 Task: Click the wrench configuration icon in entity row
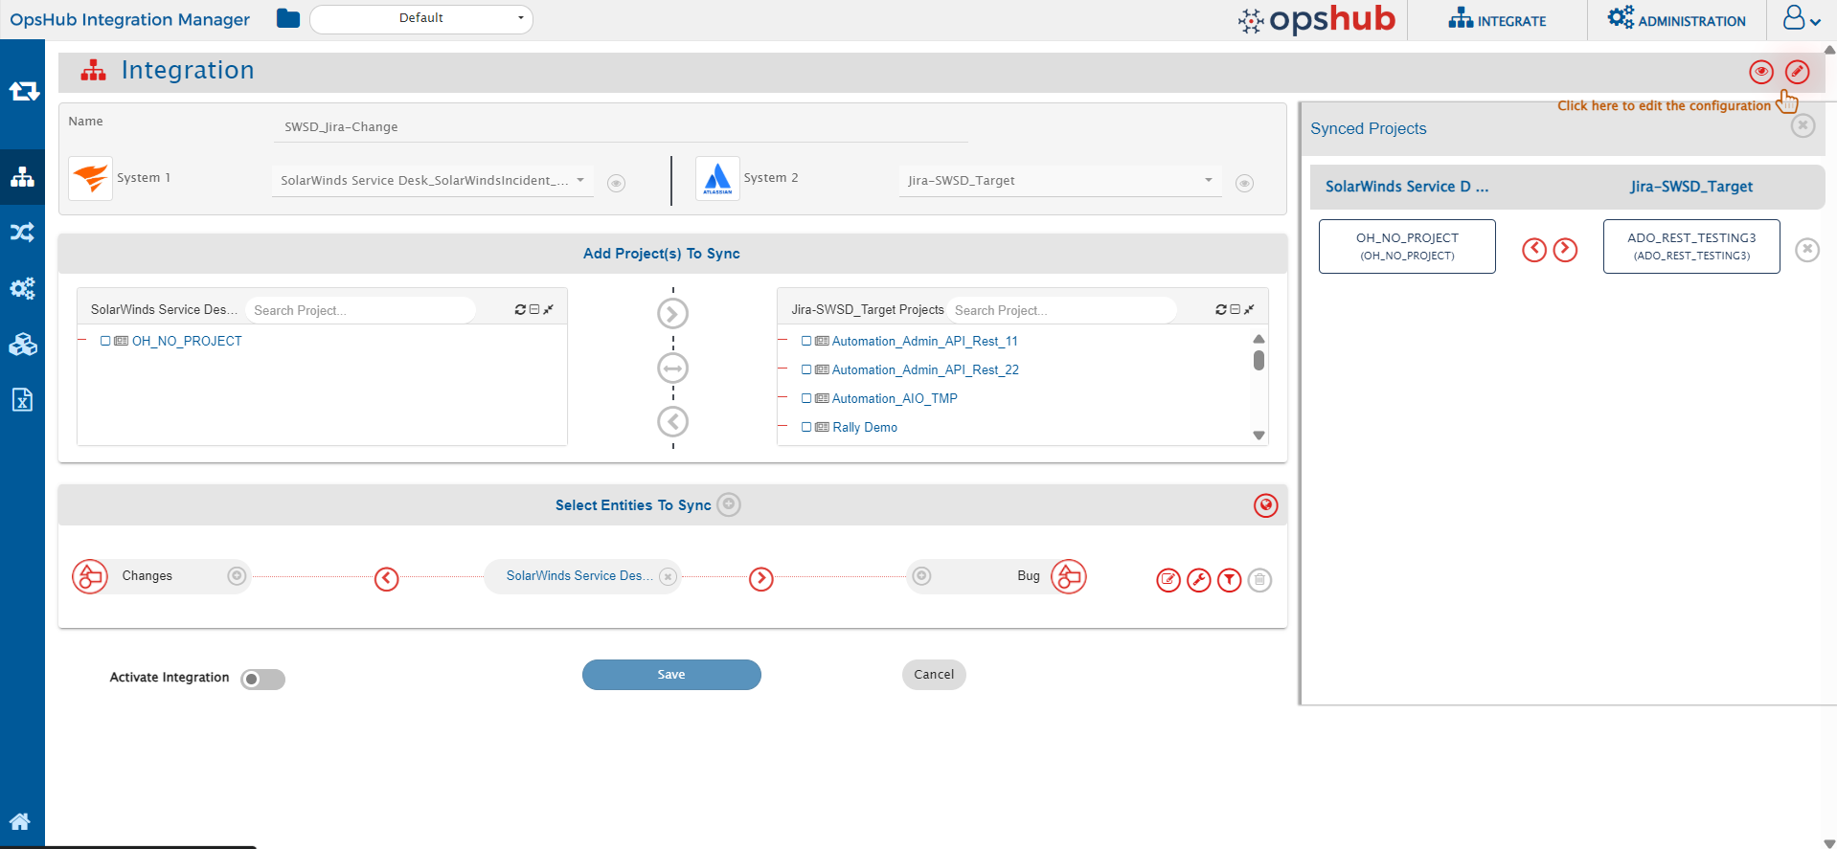tap(1198, 580)
